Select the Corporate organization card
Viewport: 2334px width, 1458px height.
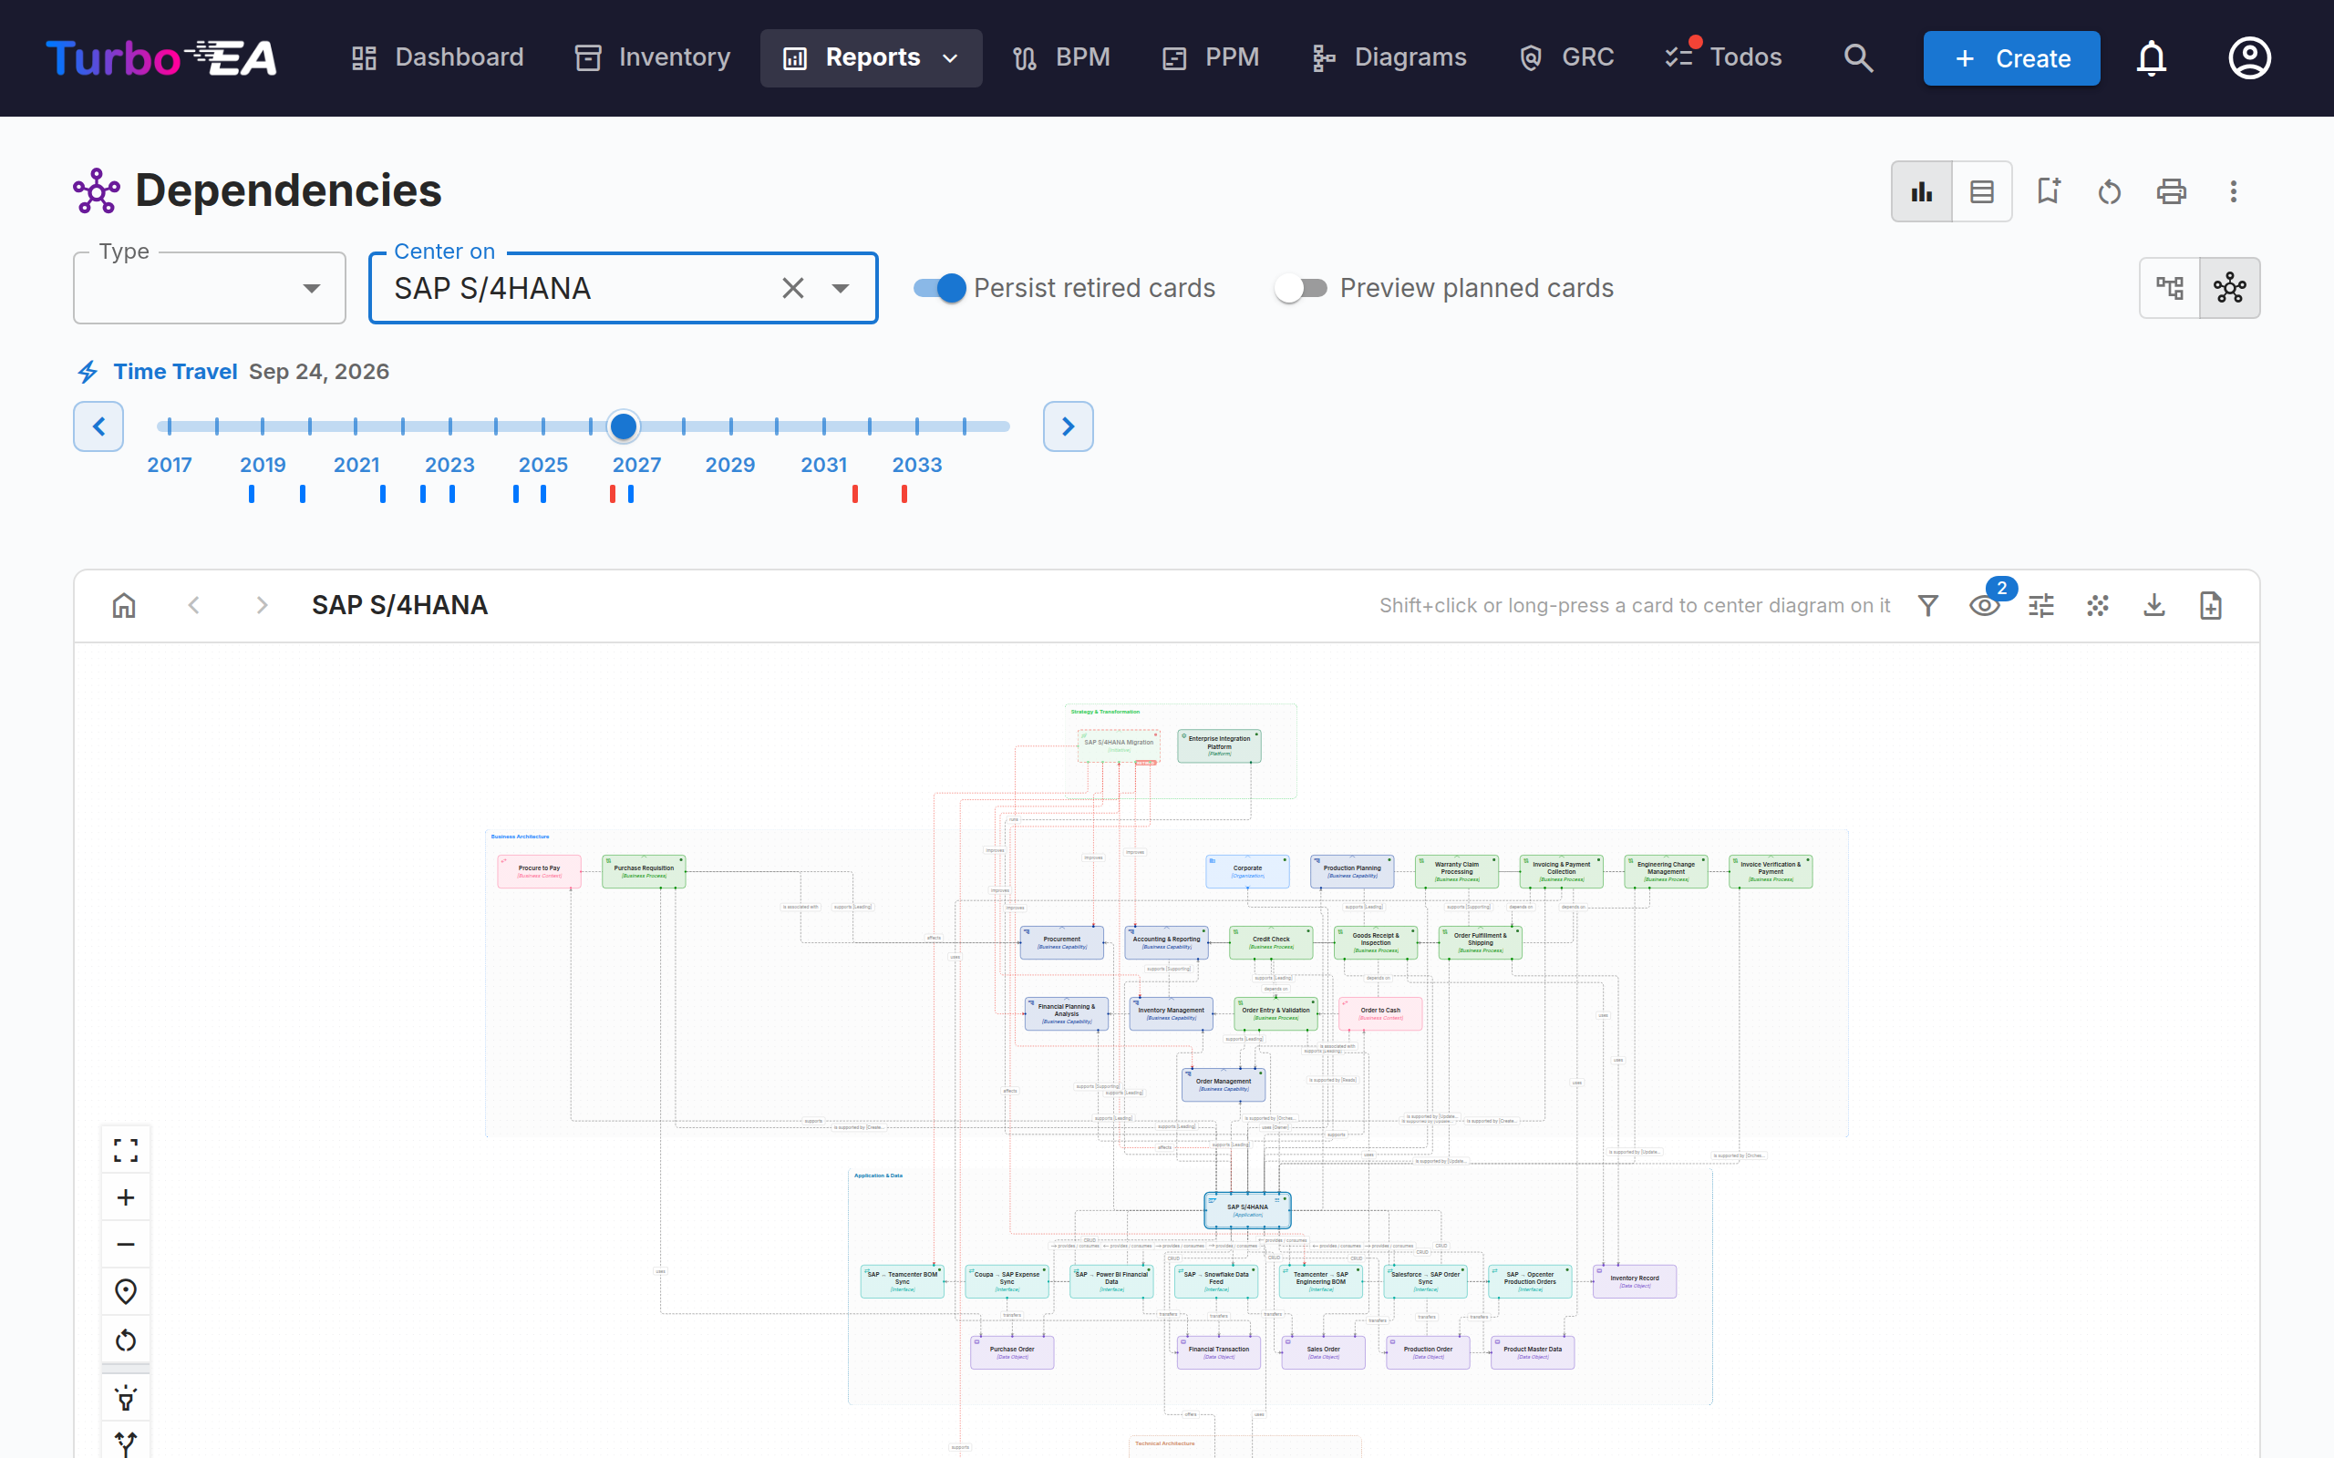point(1247,872)
